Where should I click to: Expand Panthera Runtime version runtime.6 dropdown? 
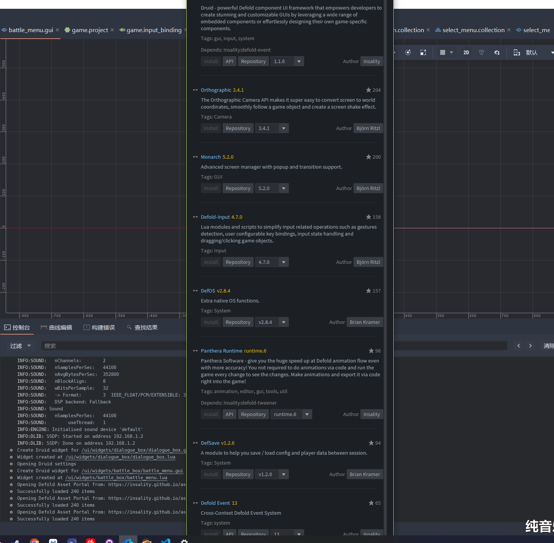(307, 415)
